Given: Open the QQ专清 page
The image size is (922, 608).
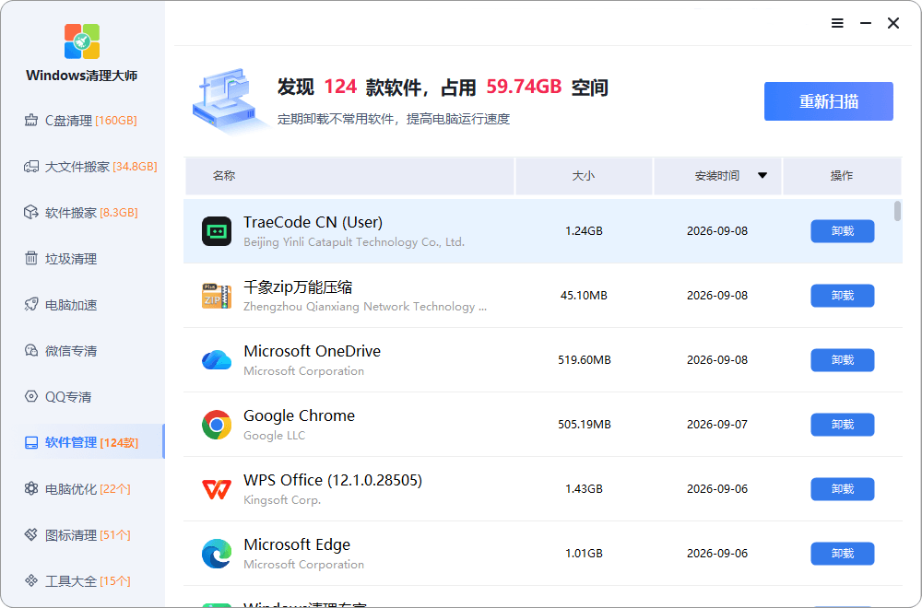Looking at the screenshot, I should click(82, 396).
